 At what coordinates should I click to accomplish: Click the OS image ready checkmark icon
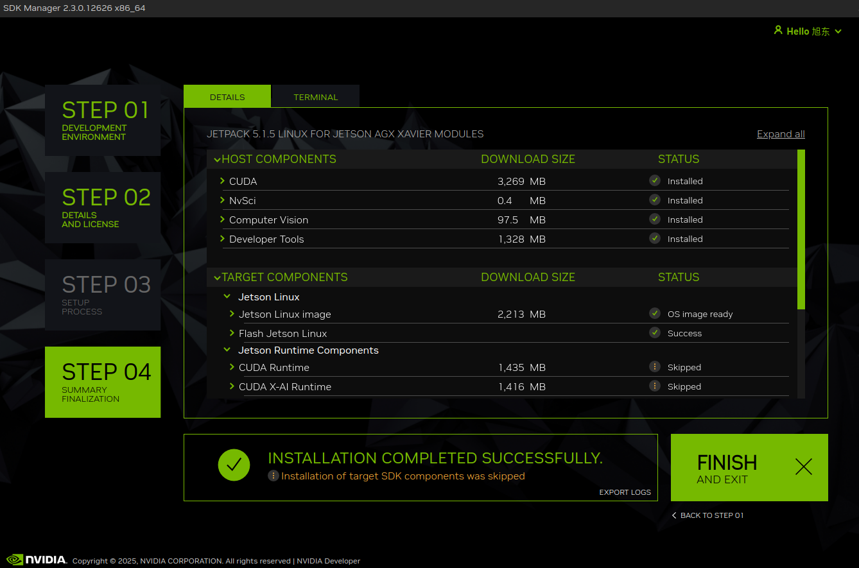click(x=654, y=313)
